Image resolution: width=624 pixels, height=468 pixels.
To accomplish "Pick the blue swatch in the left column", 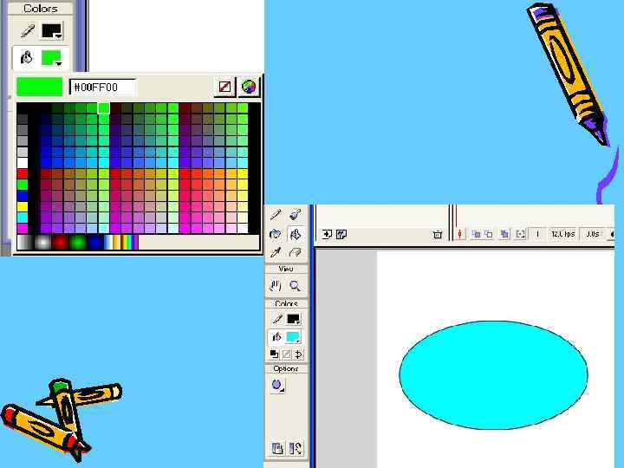I will click(23, 195).
